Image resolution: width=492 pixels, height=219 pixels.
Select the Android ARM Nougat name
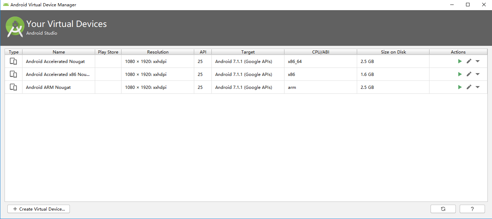tap(48, 87)
